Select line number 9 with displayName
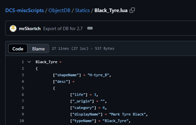Viewport: 196px width, 125px height. [23, 114]
